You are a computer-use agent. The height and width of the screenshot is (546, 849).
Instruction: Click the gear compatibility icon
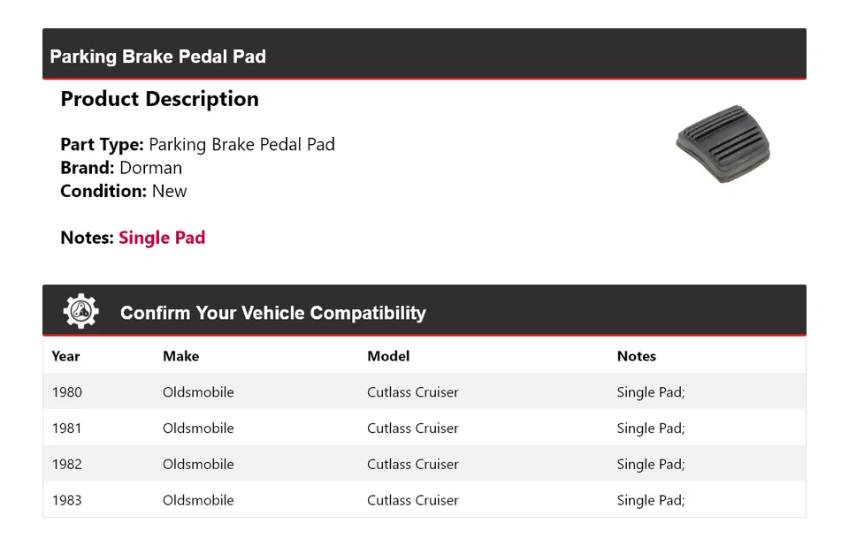click(80, 311)
